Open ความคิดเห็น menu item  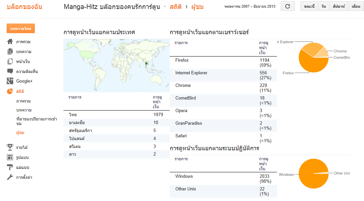coord(27,71)
